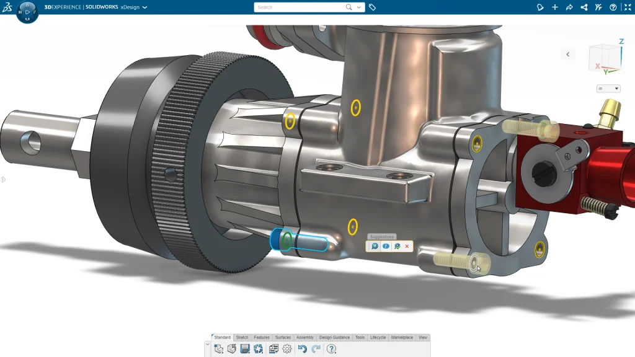Open the Assembly tab
The height and width of the screenshot is (357, 635).
click(304, 338)
